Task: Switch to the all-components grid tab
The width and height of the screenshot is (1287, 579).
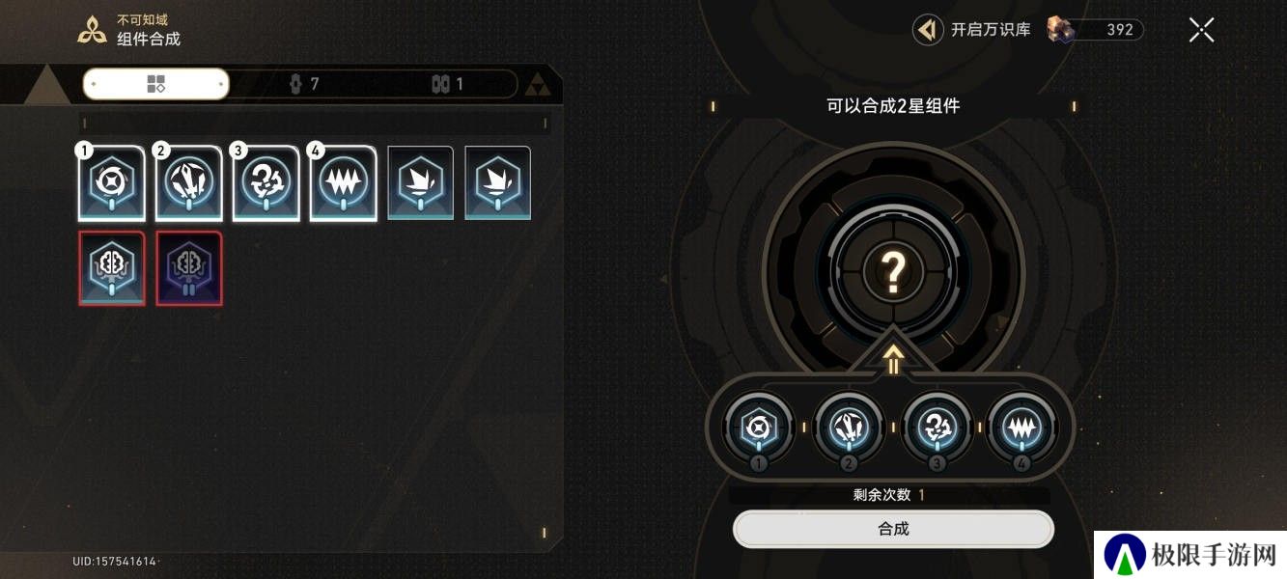Action: tap(156, 84)
